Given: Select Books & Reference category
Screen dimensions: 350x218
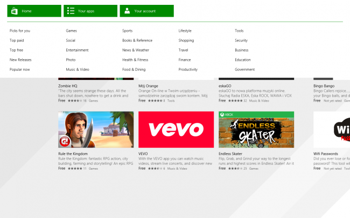Looking at the screenshot, I should click(137, 40).
